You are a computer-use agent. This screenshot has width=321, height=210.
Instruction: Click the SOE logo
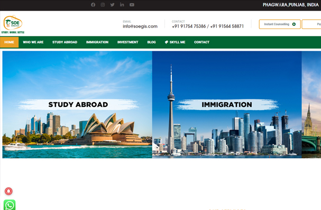pyautogui.click(x=13, y=24)
